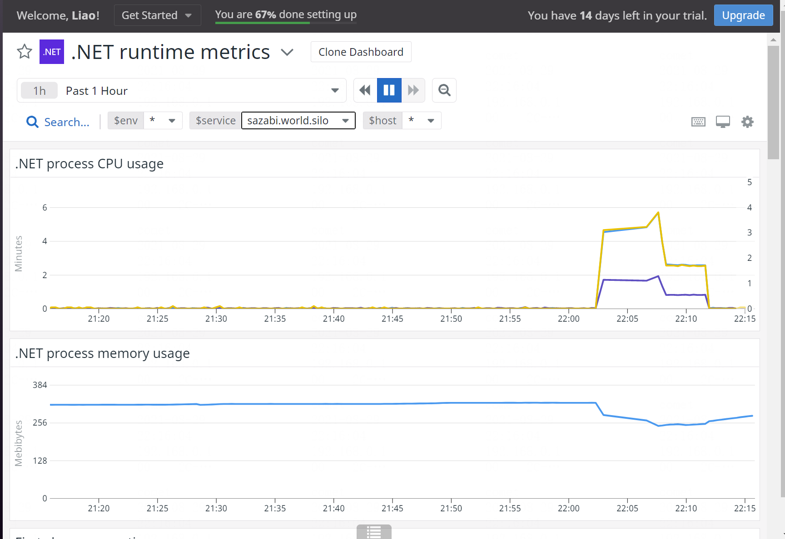The height and width of the screenshot is (539, 785).
Task: Click the 1h time shortcut badge
Action: (40, 91)
